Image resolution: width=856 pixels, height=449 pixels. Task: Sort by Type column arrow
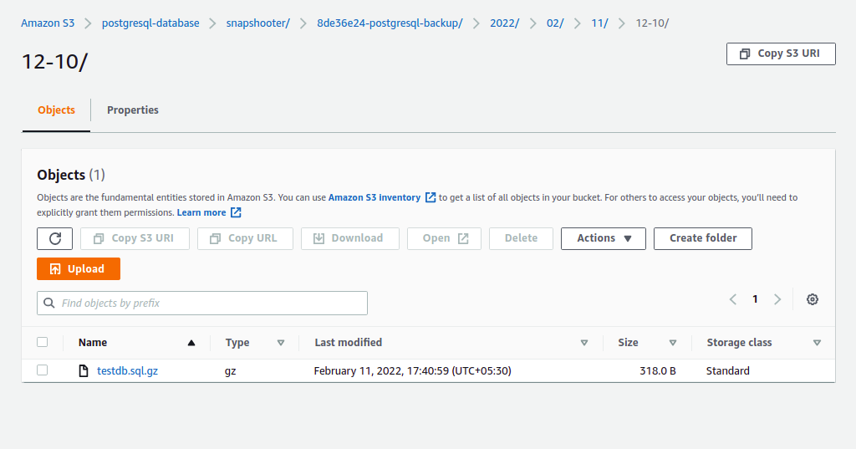tap(281, 343)
